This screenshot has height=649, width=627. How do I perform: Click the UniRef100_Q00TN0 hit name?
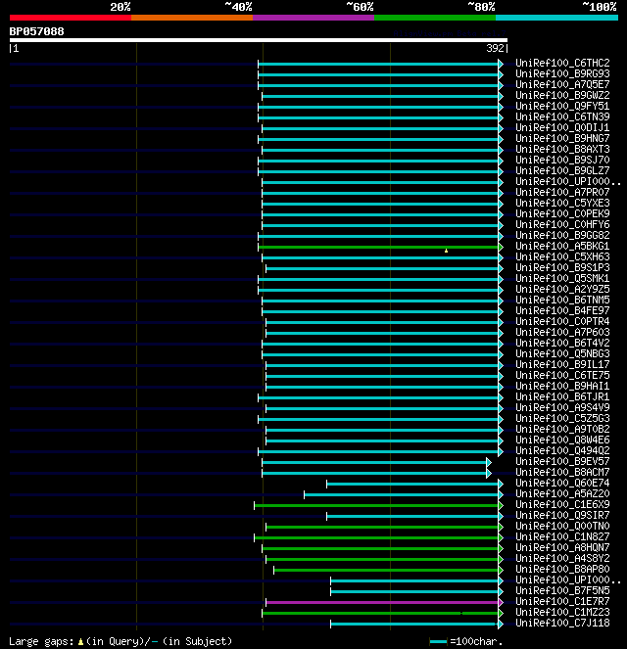coord(562,526)
